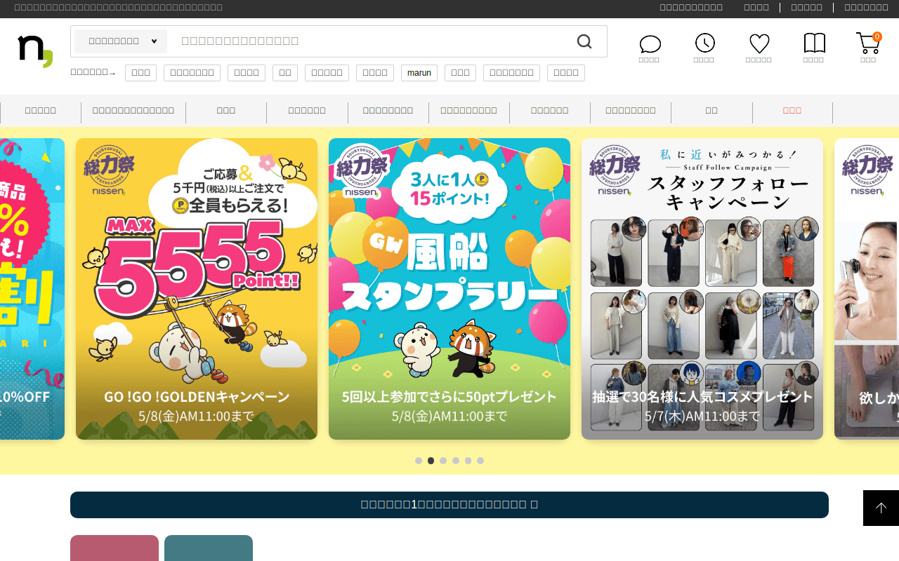
Task: Select the first carousel pagination dot
Action: pyautogui.click(x=419, y=461)
